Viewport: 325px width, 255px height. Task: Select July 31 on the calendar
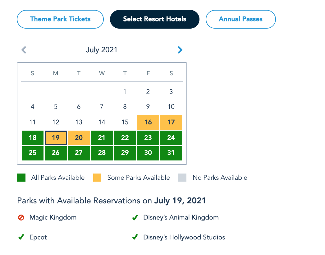pyautogui.click(x=171, y=153)
